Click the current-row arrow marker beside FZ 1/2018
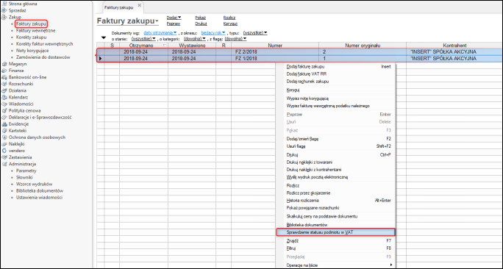 (x=101, y=59)
